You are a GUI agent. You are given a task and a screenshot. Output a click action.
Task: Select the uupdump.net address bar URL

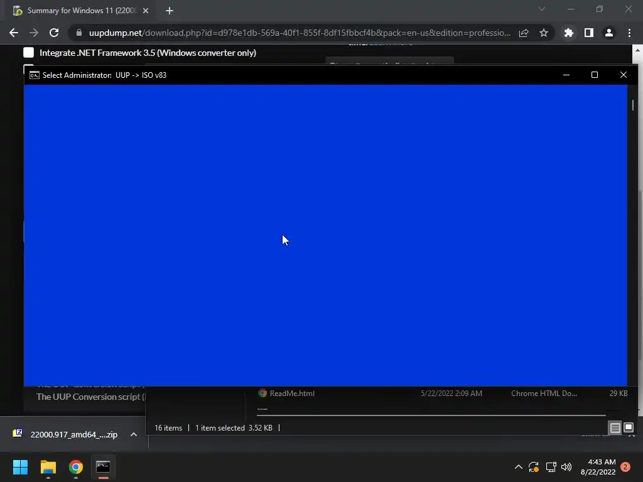300,33
